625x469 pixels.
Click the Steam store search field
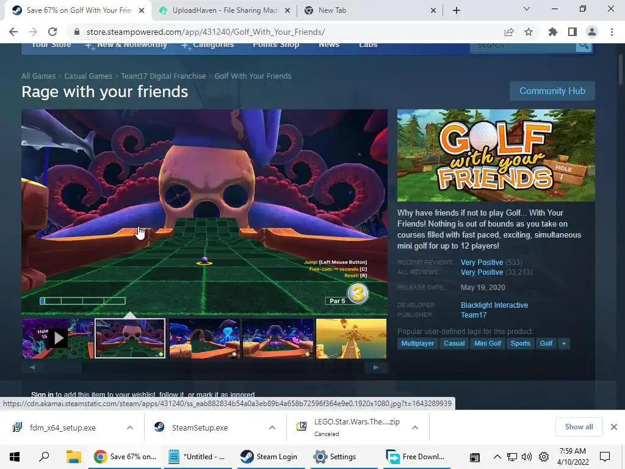(x=523, y=45)
